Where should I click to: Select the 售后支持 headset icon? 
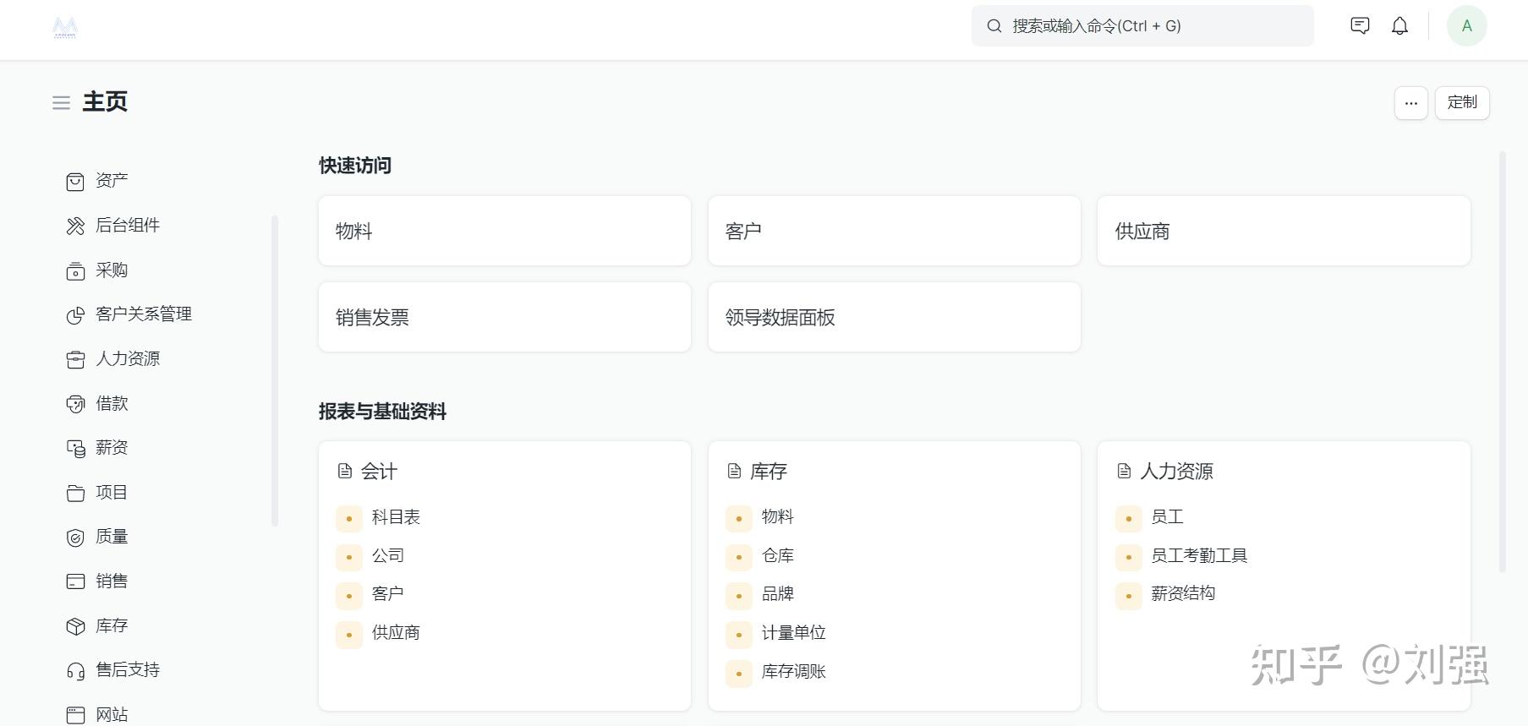pos(75,671)
